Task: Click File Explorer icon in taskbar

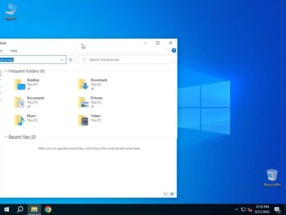Action: pyautogui.click(x=34, y=209)
